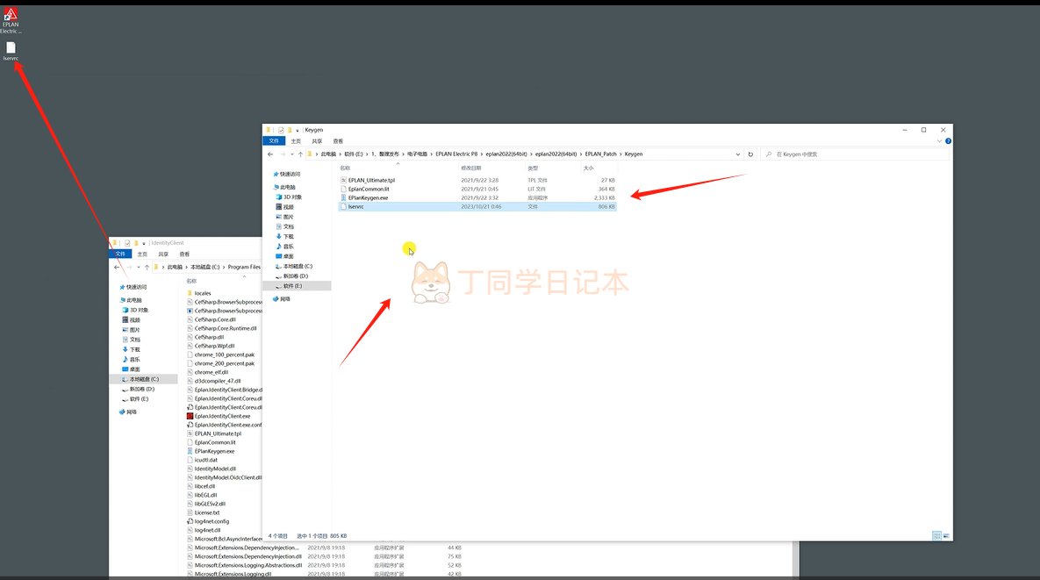Sort Keygen files by 大小 column
The image size is (1040, 580).
point(588,168)
